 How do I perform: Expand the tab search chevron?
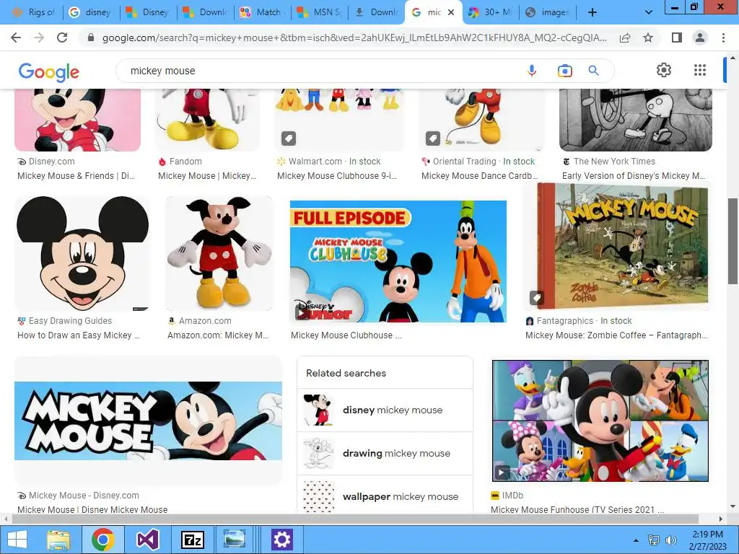click(649, 13)
